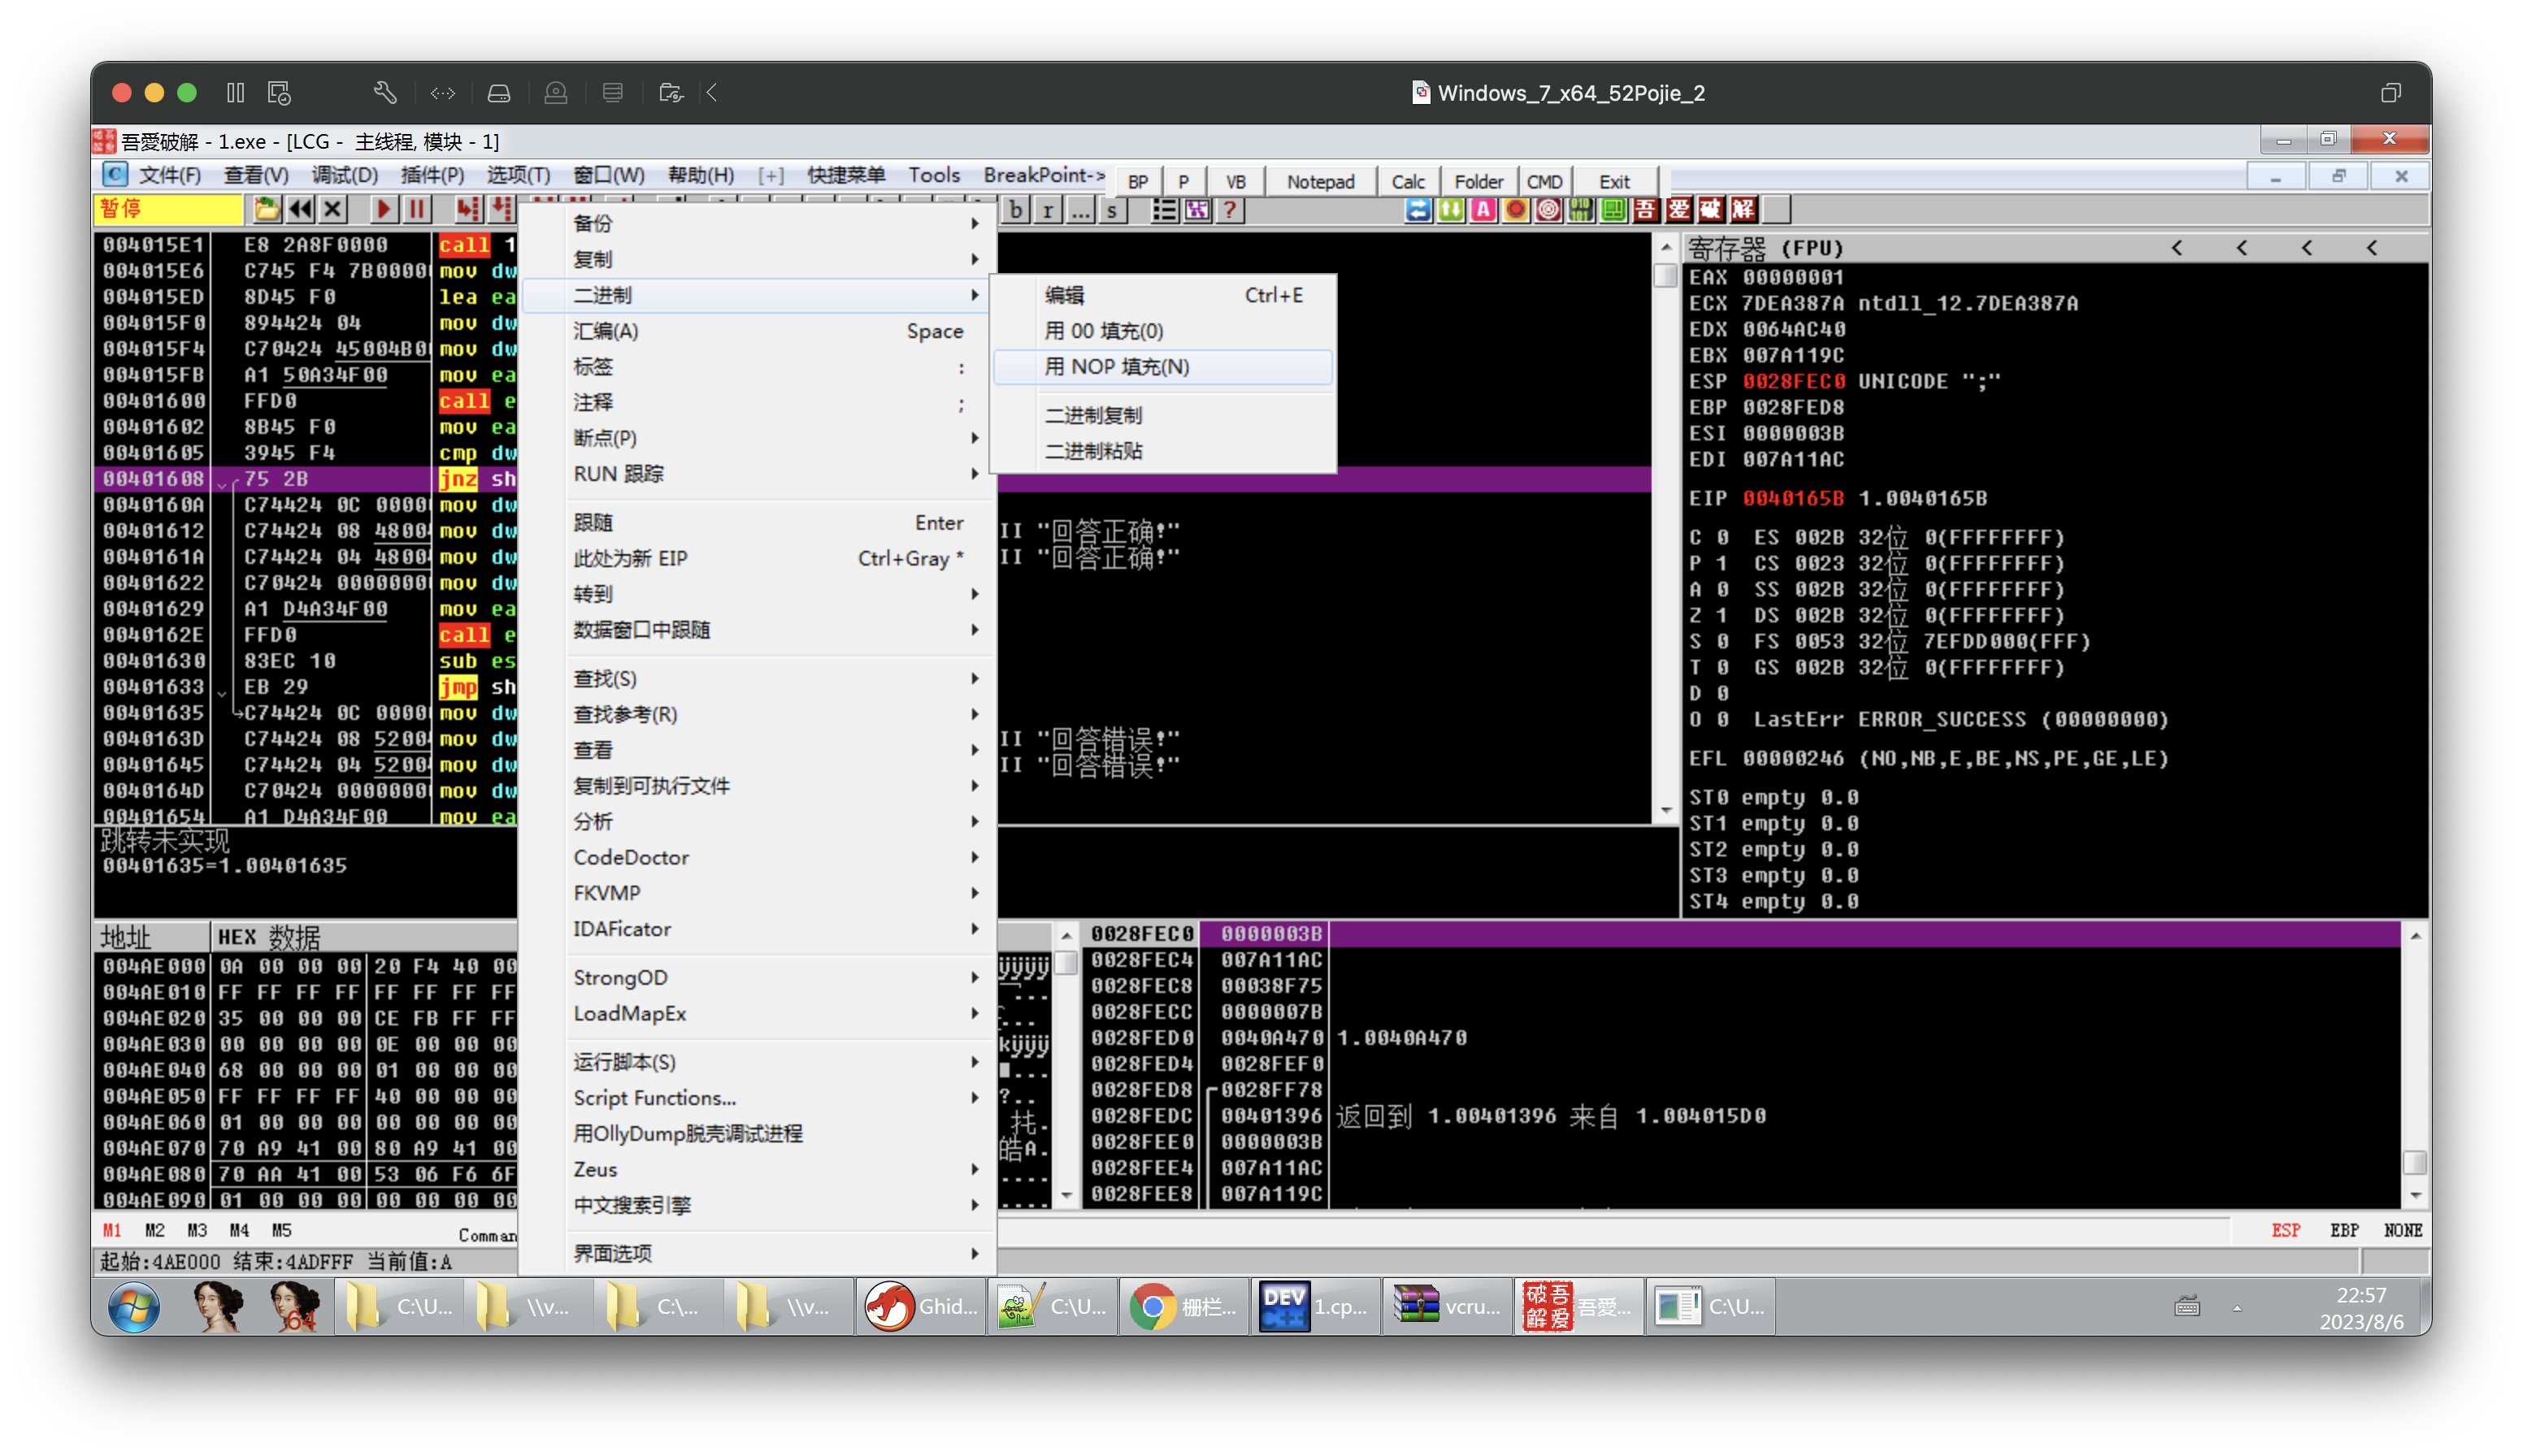The width and height of the screenshot is (2523, 1456).
Task: Click the restart (rewind) debugger icon
Action: coord(300,210)
